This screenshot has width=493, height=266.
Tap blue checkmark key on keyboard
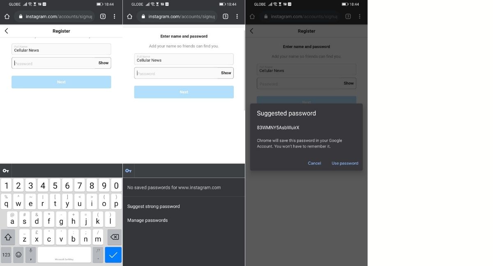pyautogui.click(x=113, y=255)
